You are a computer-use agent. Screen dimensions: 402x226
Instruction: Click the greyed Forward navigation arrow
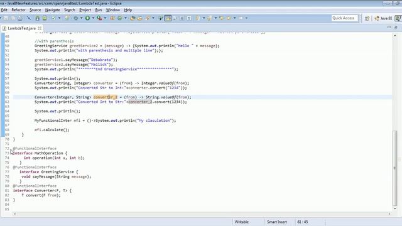[x=241, y=18]
